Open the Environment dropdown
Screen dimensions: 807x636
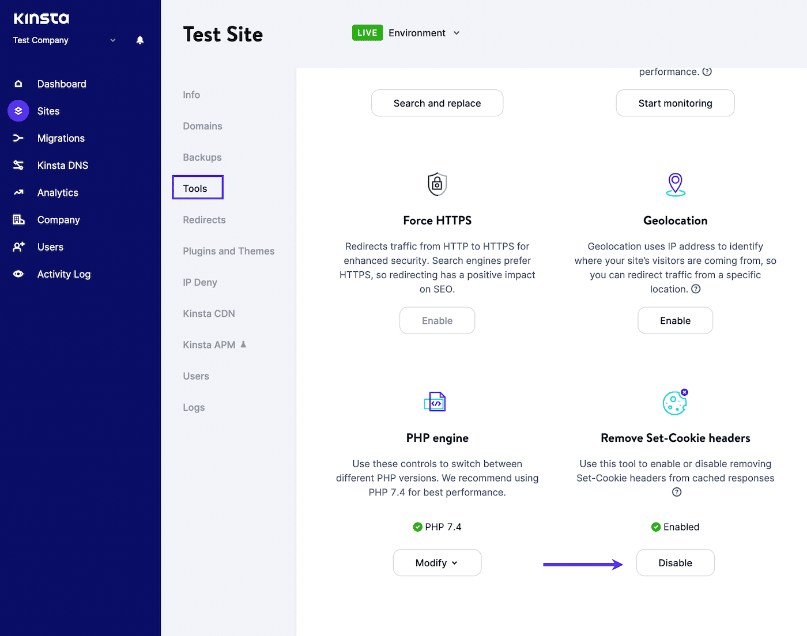click(424, 33)
